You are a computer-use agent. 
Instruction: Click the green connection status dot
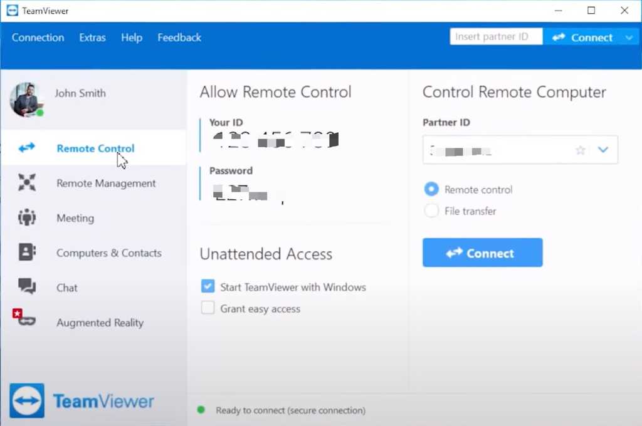point(201,410)
